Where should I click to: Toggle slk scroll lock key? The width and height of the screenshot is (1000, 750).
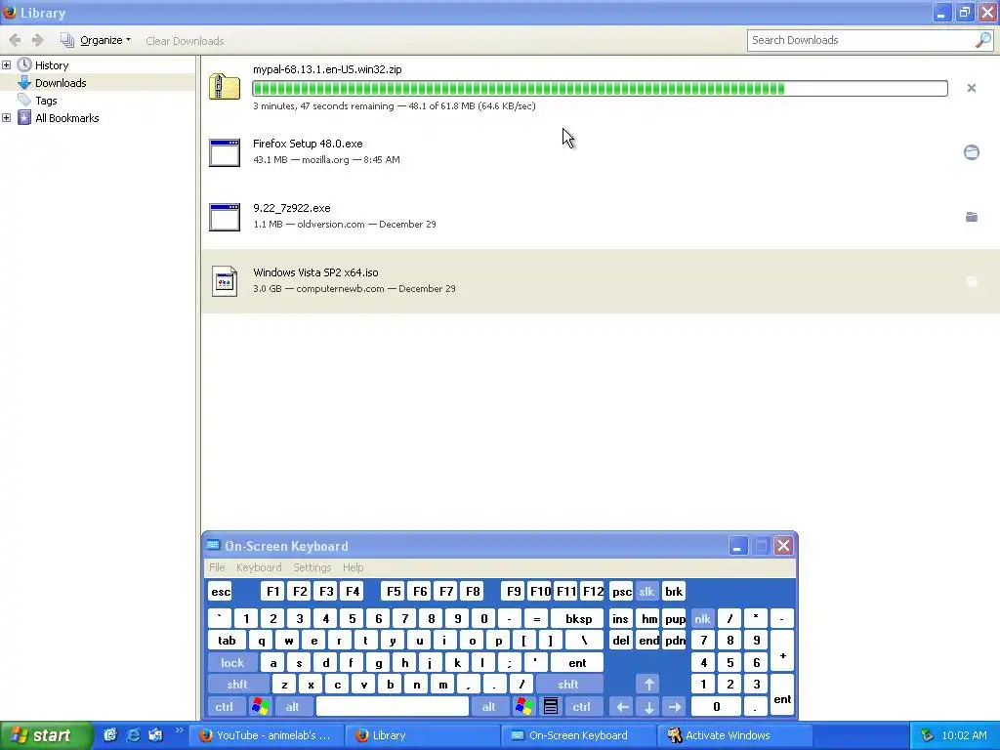(x=646, y=591)
